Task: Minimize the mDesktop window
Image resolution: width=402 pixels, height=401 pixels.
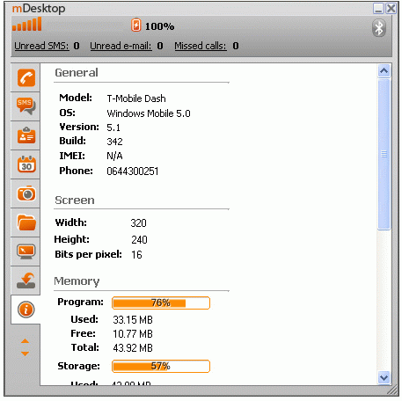Action: coord(378,9)
